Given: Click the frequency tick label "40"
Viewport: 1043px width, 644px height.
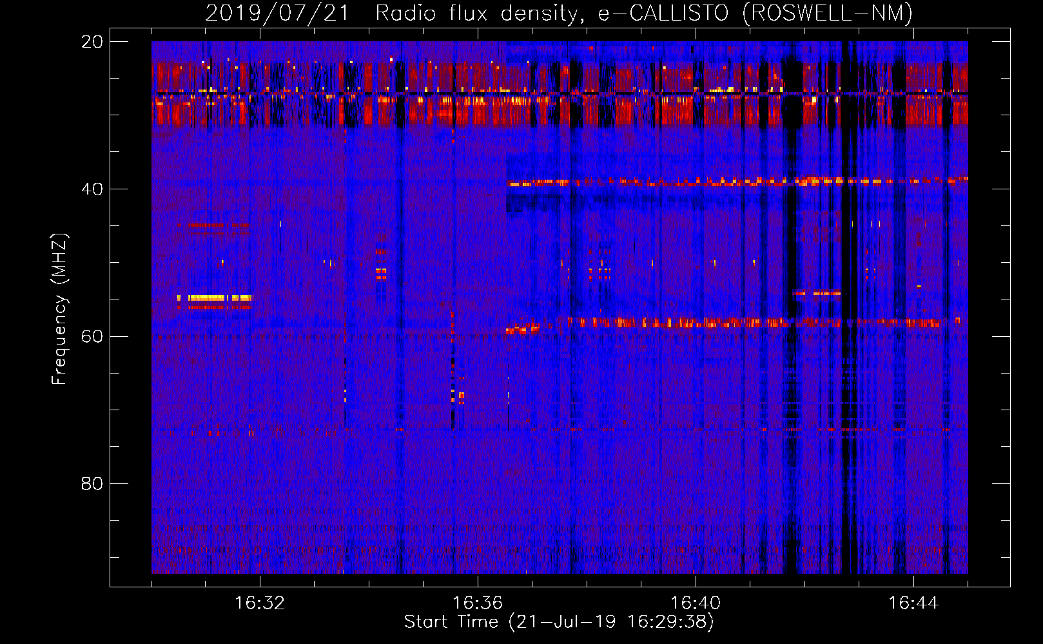Looking at the screenshot, I should [92, 189].
